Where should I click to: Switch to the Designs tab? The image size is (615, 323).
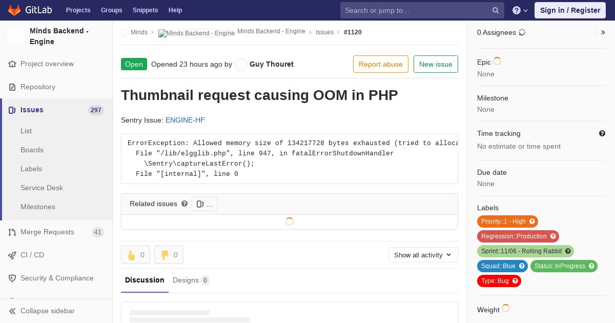tap(191, 280)
